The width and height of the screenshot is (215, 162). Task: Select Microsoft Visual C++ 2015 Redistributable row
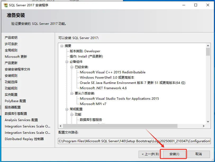pyautogui.click(x=113, y=72)
